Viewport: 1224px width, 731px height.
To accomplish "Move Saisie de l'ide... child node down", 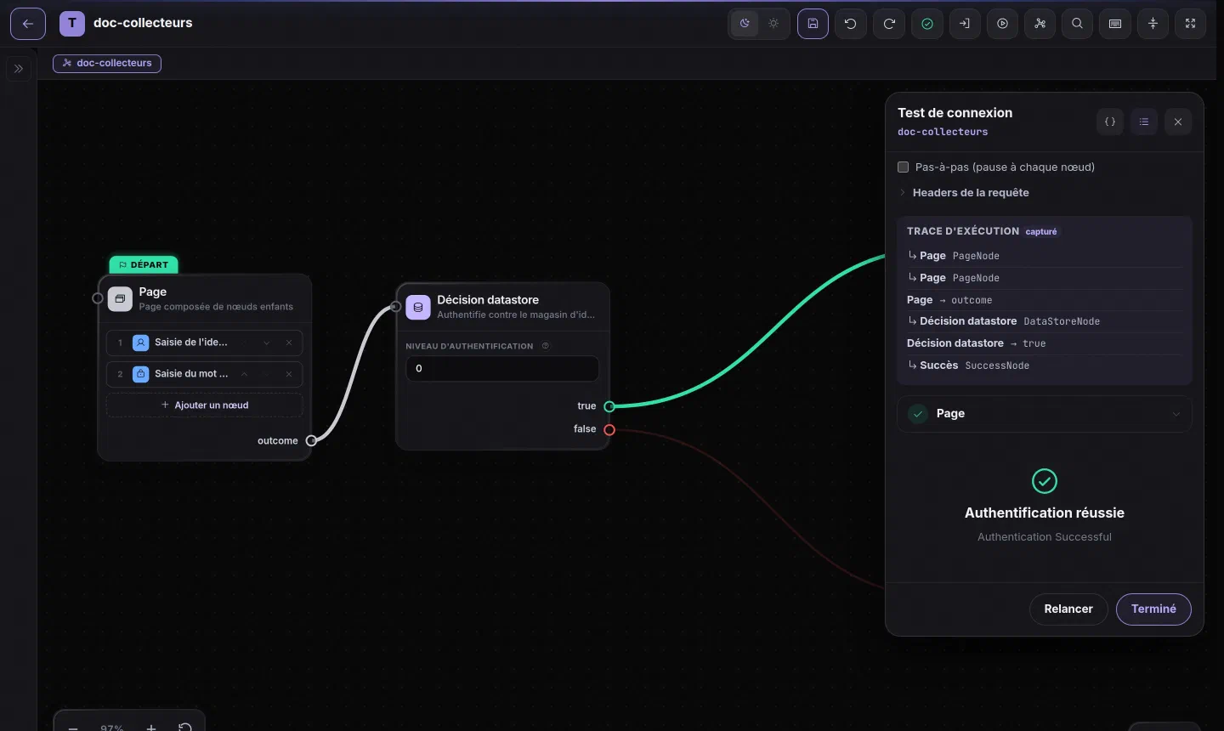I will pyautogui.click(x=267, y=343).
